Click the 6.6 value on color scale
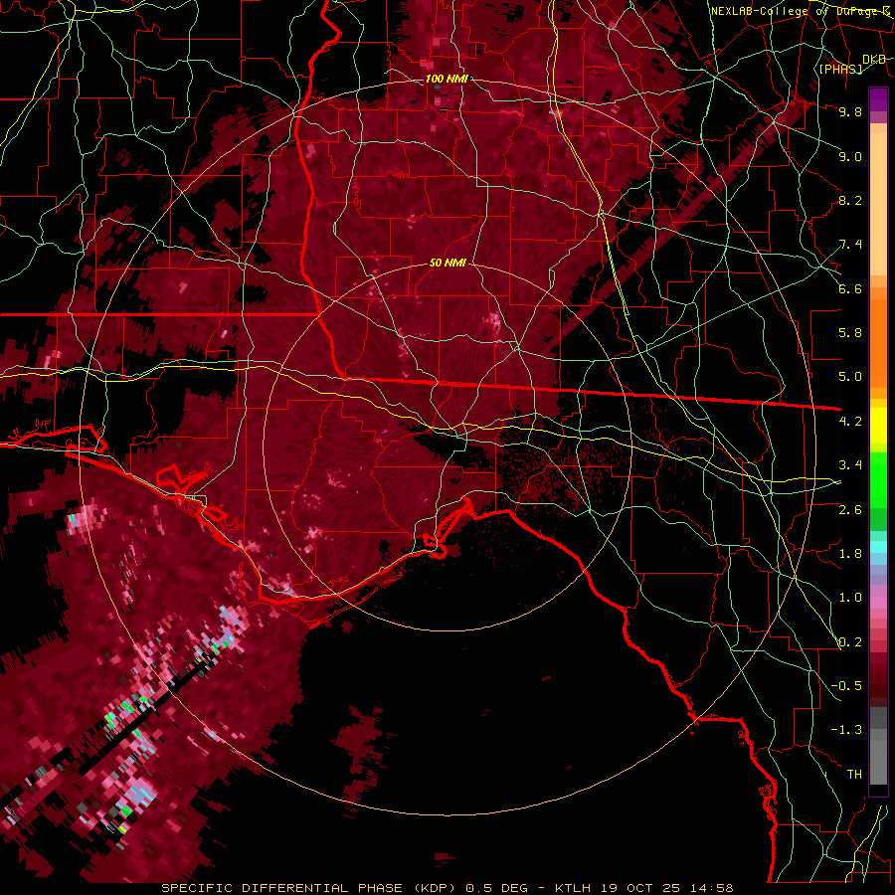895x895 pixels. click(x=850, y=288)
